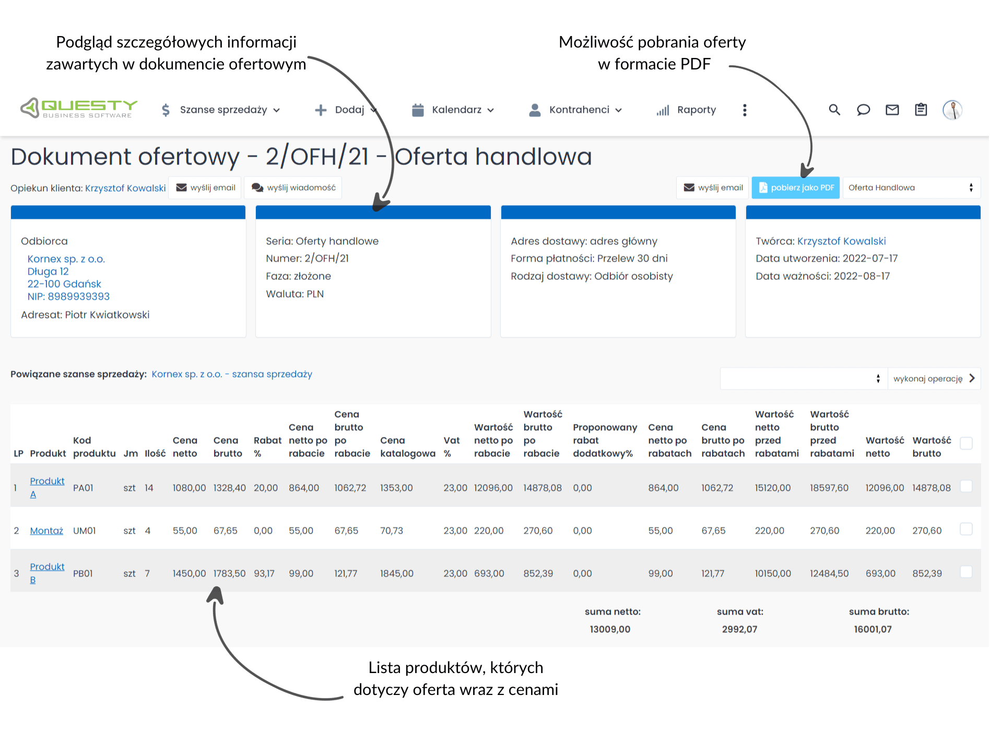Click the plus icon next to Dodaj
This screenshot has height=731, width=990.
(x=321, y=110)
